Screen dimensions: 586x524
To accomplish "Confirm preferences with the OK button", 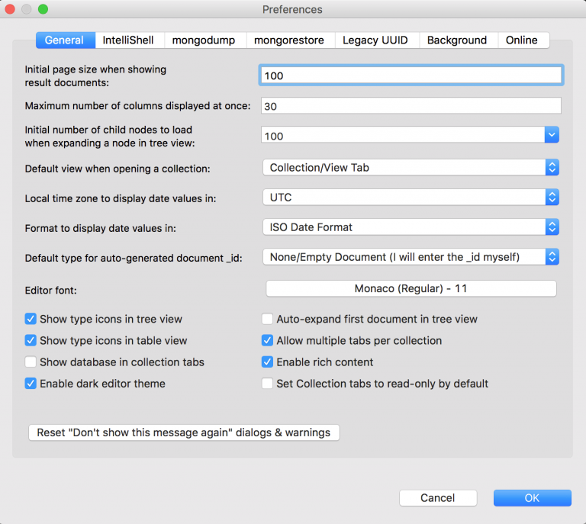I will 532,498.
